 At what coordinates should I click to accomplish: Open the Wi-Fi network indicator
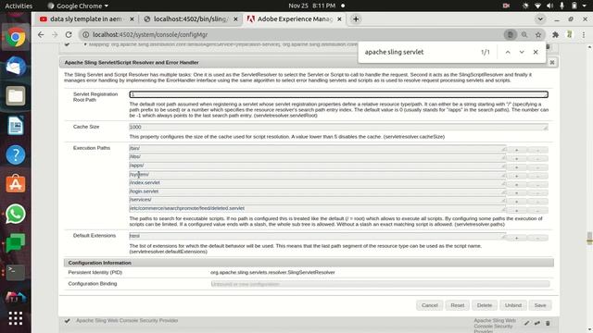[537, 6]
